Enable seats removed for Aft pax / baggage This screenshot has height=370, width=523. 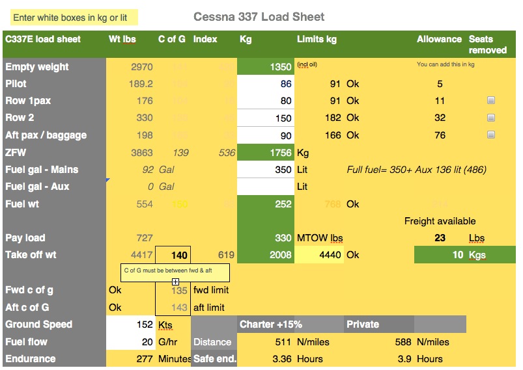(491, 135)
